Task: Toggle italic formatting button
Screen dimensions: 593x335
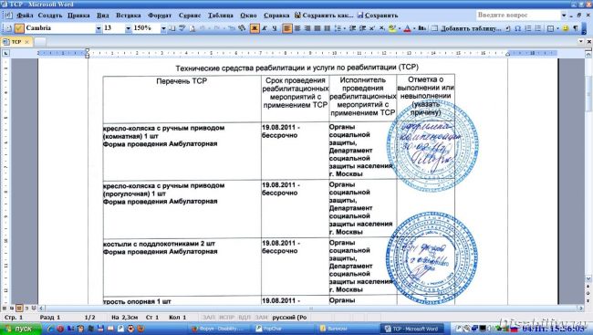Action: [x=265, y=28]
